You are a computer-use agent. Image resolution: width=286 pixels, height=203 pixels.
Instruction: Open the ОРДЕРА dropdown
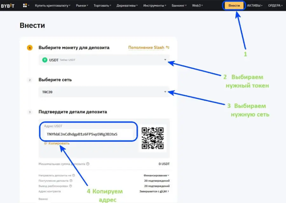275,5
